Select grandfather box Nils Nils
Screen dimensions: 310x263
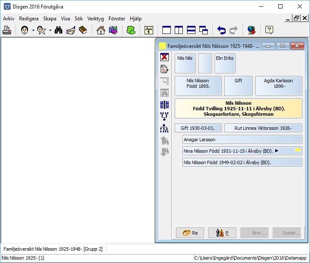pyautogui.click(x=185, y=63)
